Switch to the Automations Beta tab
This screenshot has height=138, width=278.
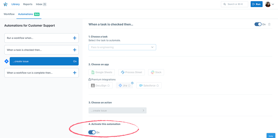tap(29, 14)
